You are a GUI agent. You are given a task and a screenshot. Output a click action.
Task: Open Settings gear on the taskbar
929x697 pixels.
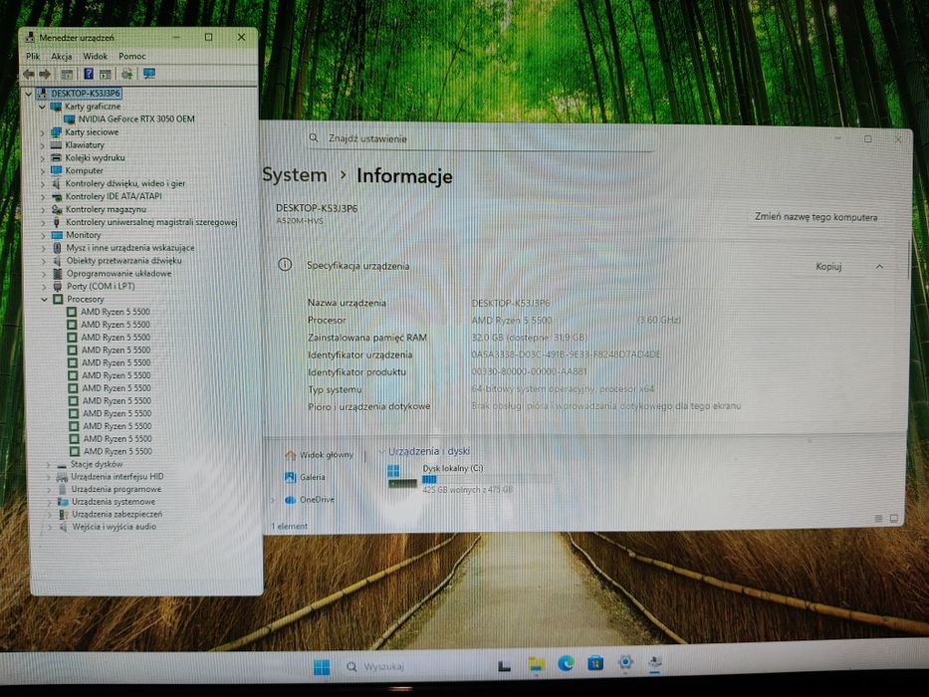coord(625,662)
